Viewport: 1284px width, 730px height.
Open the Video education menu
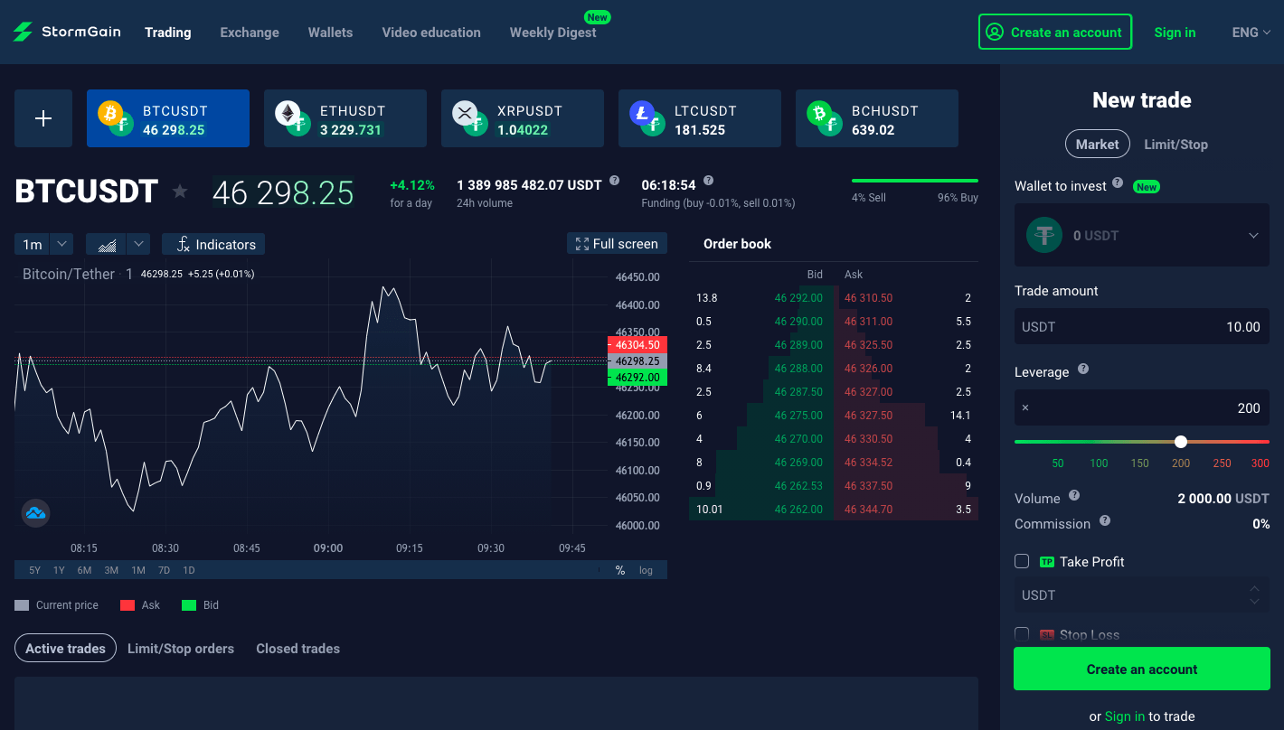(431, 33)
